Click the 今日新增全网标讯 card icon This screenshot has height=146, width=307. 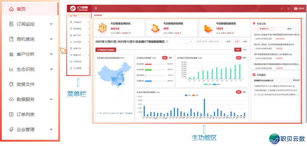102,28
